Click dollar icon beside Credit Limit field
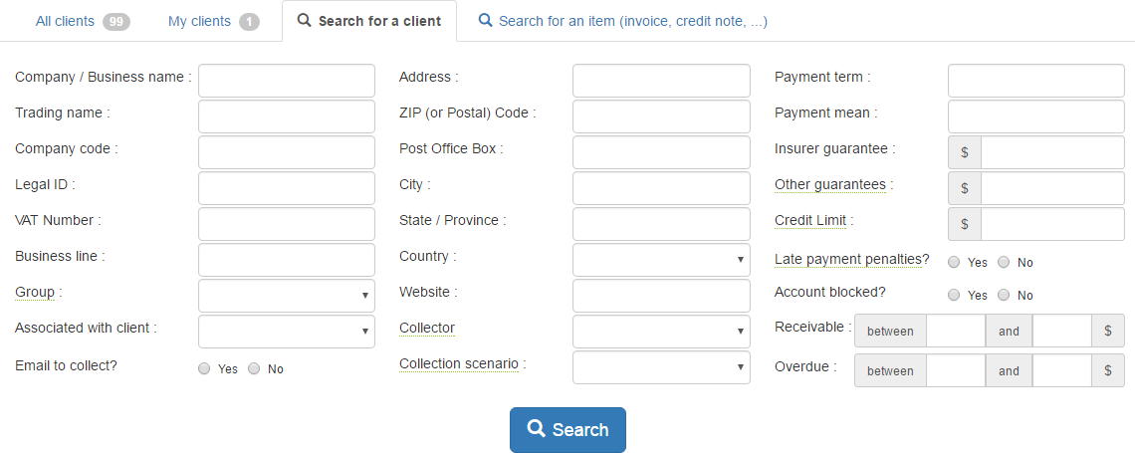 (965, 224)
